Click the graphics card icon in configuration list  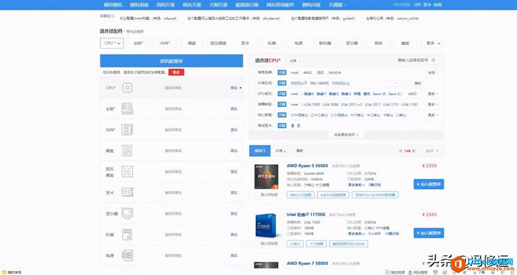tap(128, 193)
